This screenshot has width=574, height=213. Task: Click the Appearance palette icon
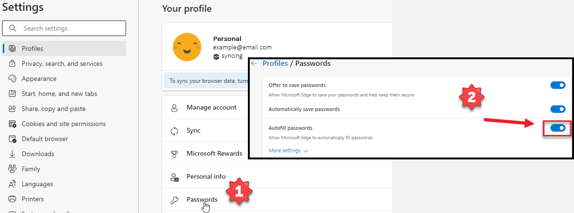pos(12,79)
